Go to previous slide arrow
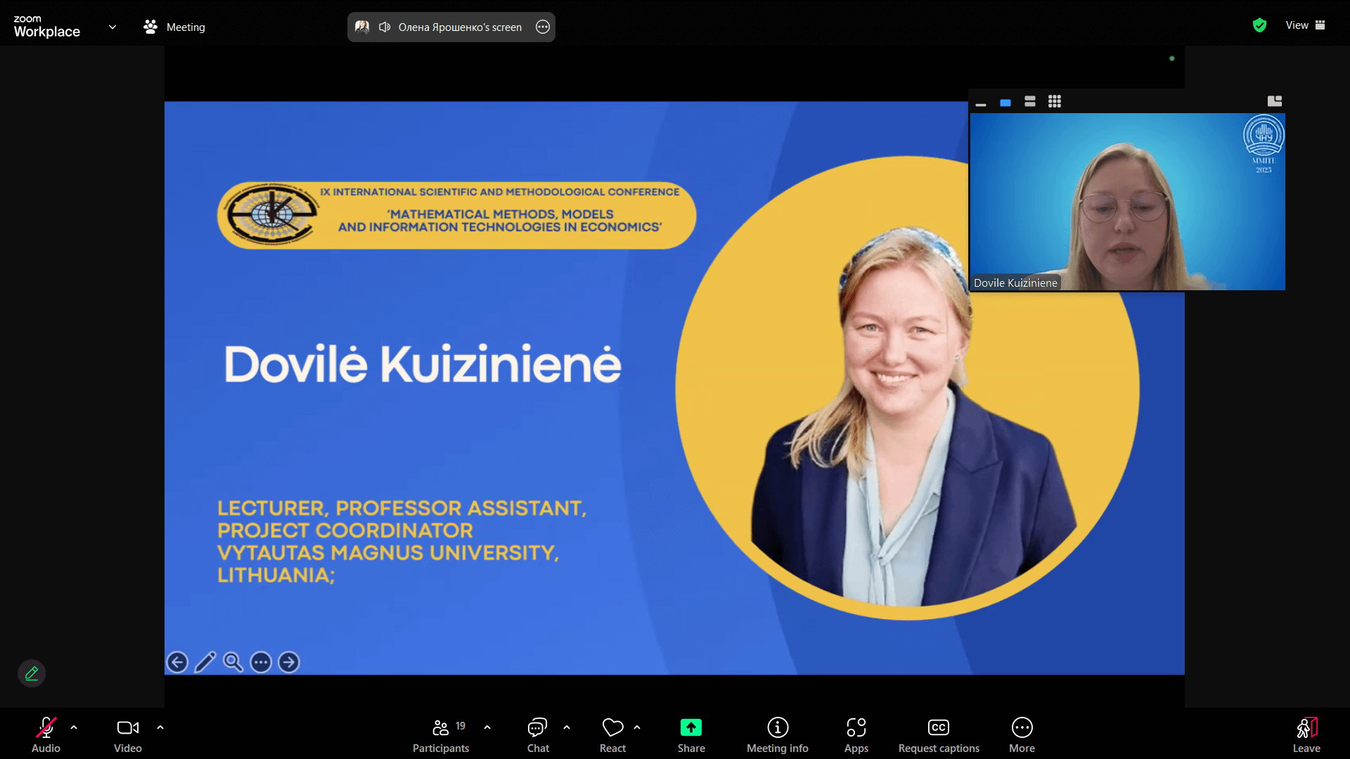This screenshot has width=1350, height=759. pyautogui.click(x=177, y=662)
